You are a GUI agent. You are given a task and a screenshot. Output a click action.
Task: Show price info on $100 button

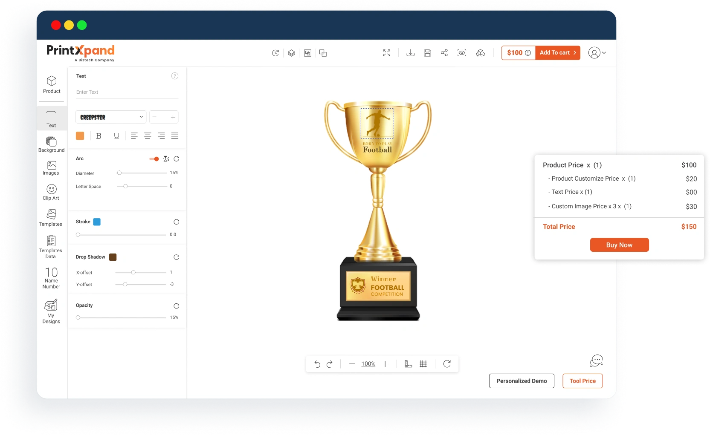[519, 53]
